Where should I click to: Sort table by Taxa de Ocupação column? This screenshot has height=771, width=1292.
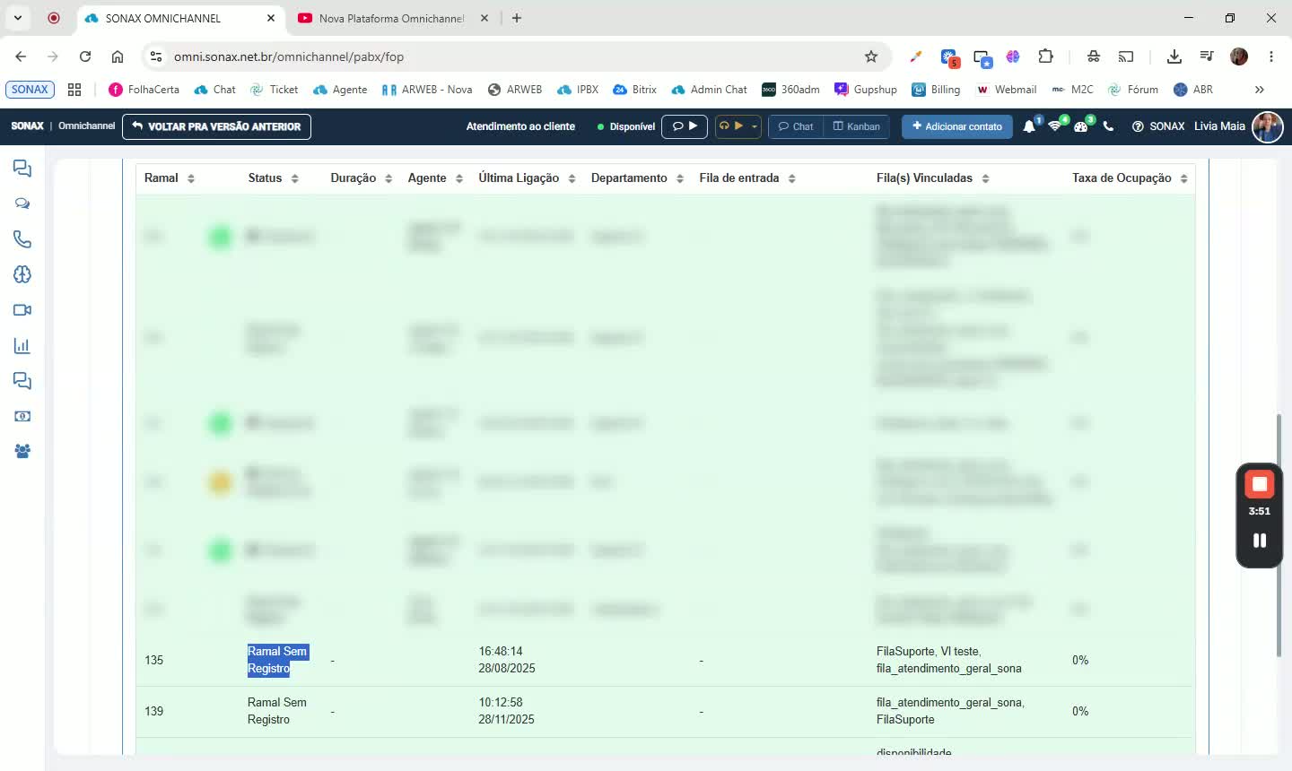point(1130,178)
